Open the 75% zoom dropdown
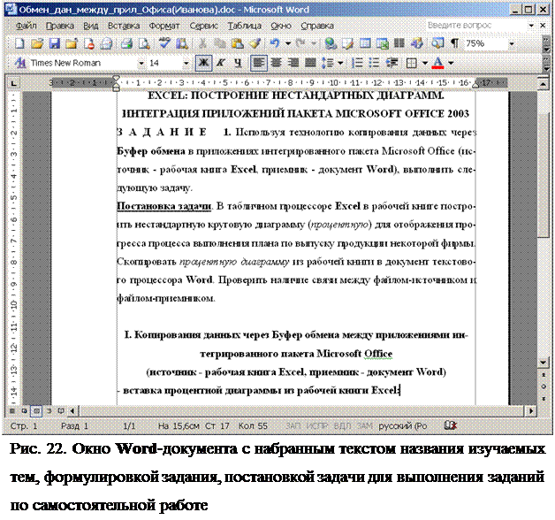The width and height of the screenshot is (555, 520). 512,44
